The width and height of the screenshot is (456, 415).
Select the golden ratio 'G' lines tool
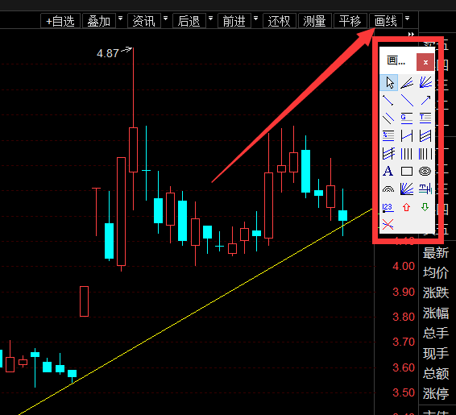coord(407,118)
